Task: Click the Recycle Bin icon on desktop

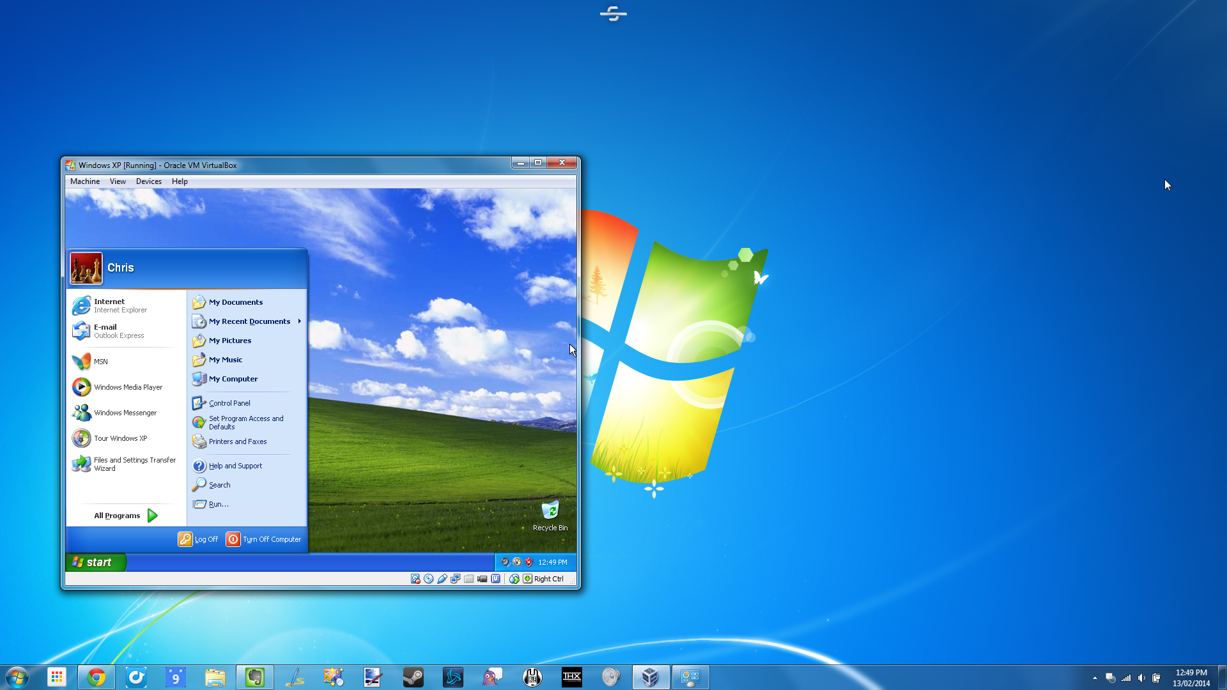Action: (548, 510)
